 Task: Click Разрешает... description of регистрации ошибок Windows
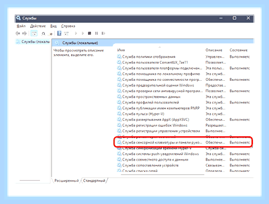(x=216, y=125)
